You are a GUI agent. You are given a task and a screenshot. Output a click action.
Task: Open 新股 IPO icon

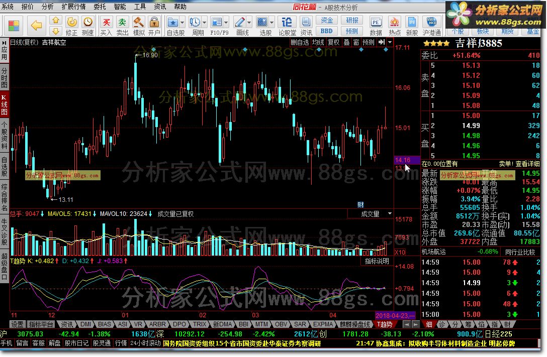coord(412,26)
